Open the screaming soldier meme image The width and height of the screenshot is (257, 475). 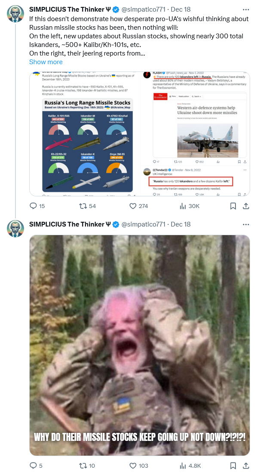[140, 345]
